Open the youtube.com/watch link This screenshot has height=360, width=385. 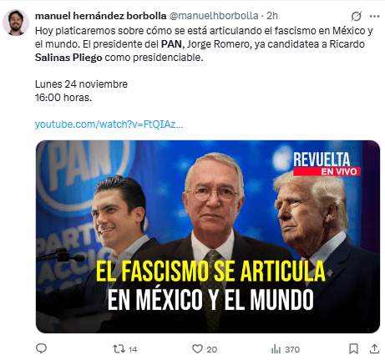click(x=109, y=124)
